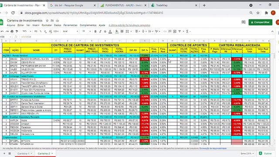The height and width of the screenshot is (157, 279).
Task: Move document using the folder icon
Action: [x=52, y=20]
